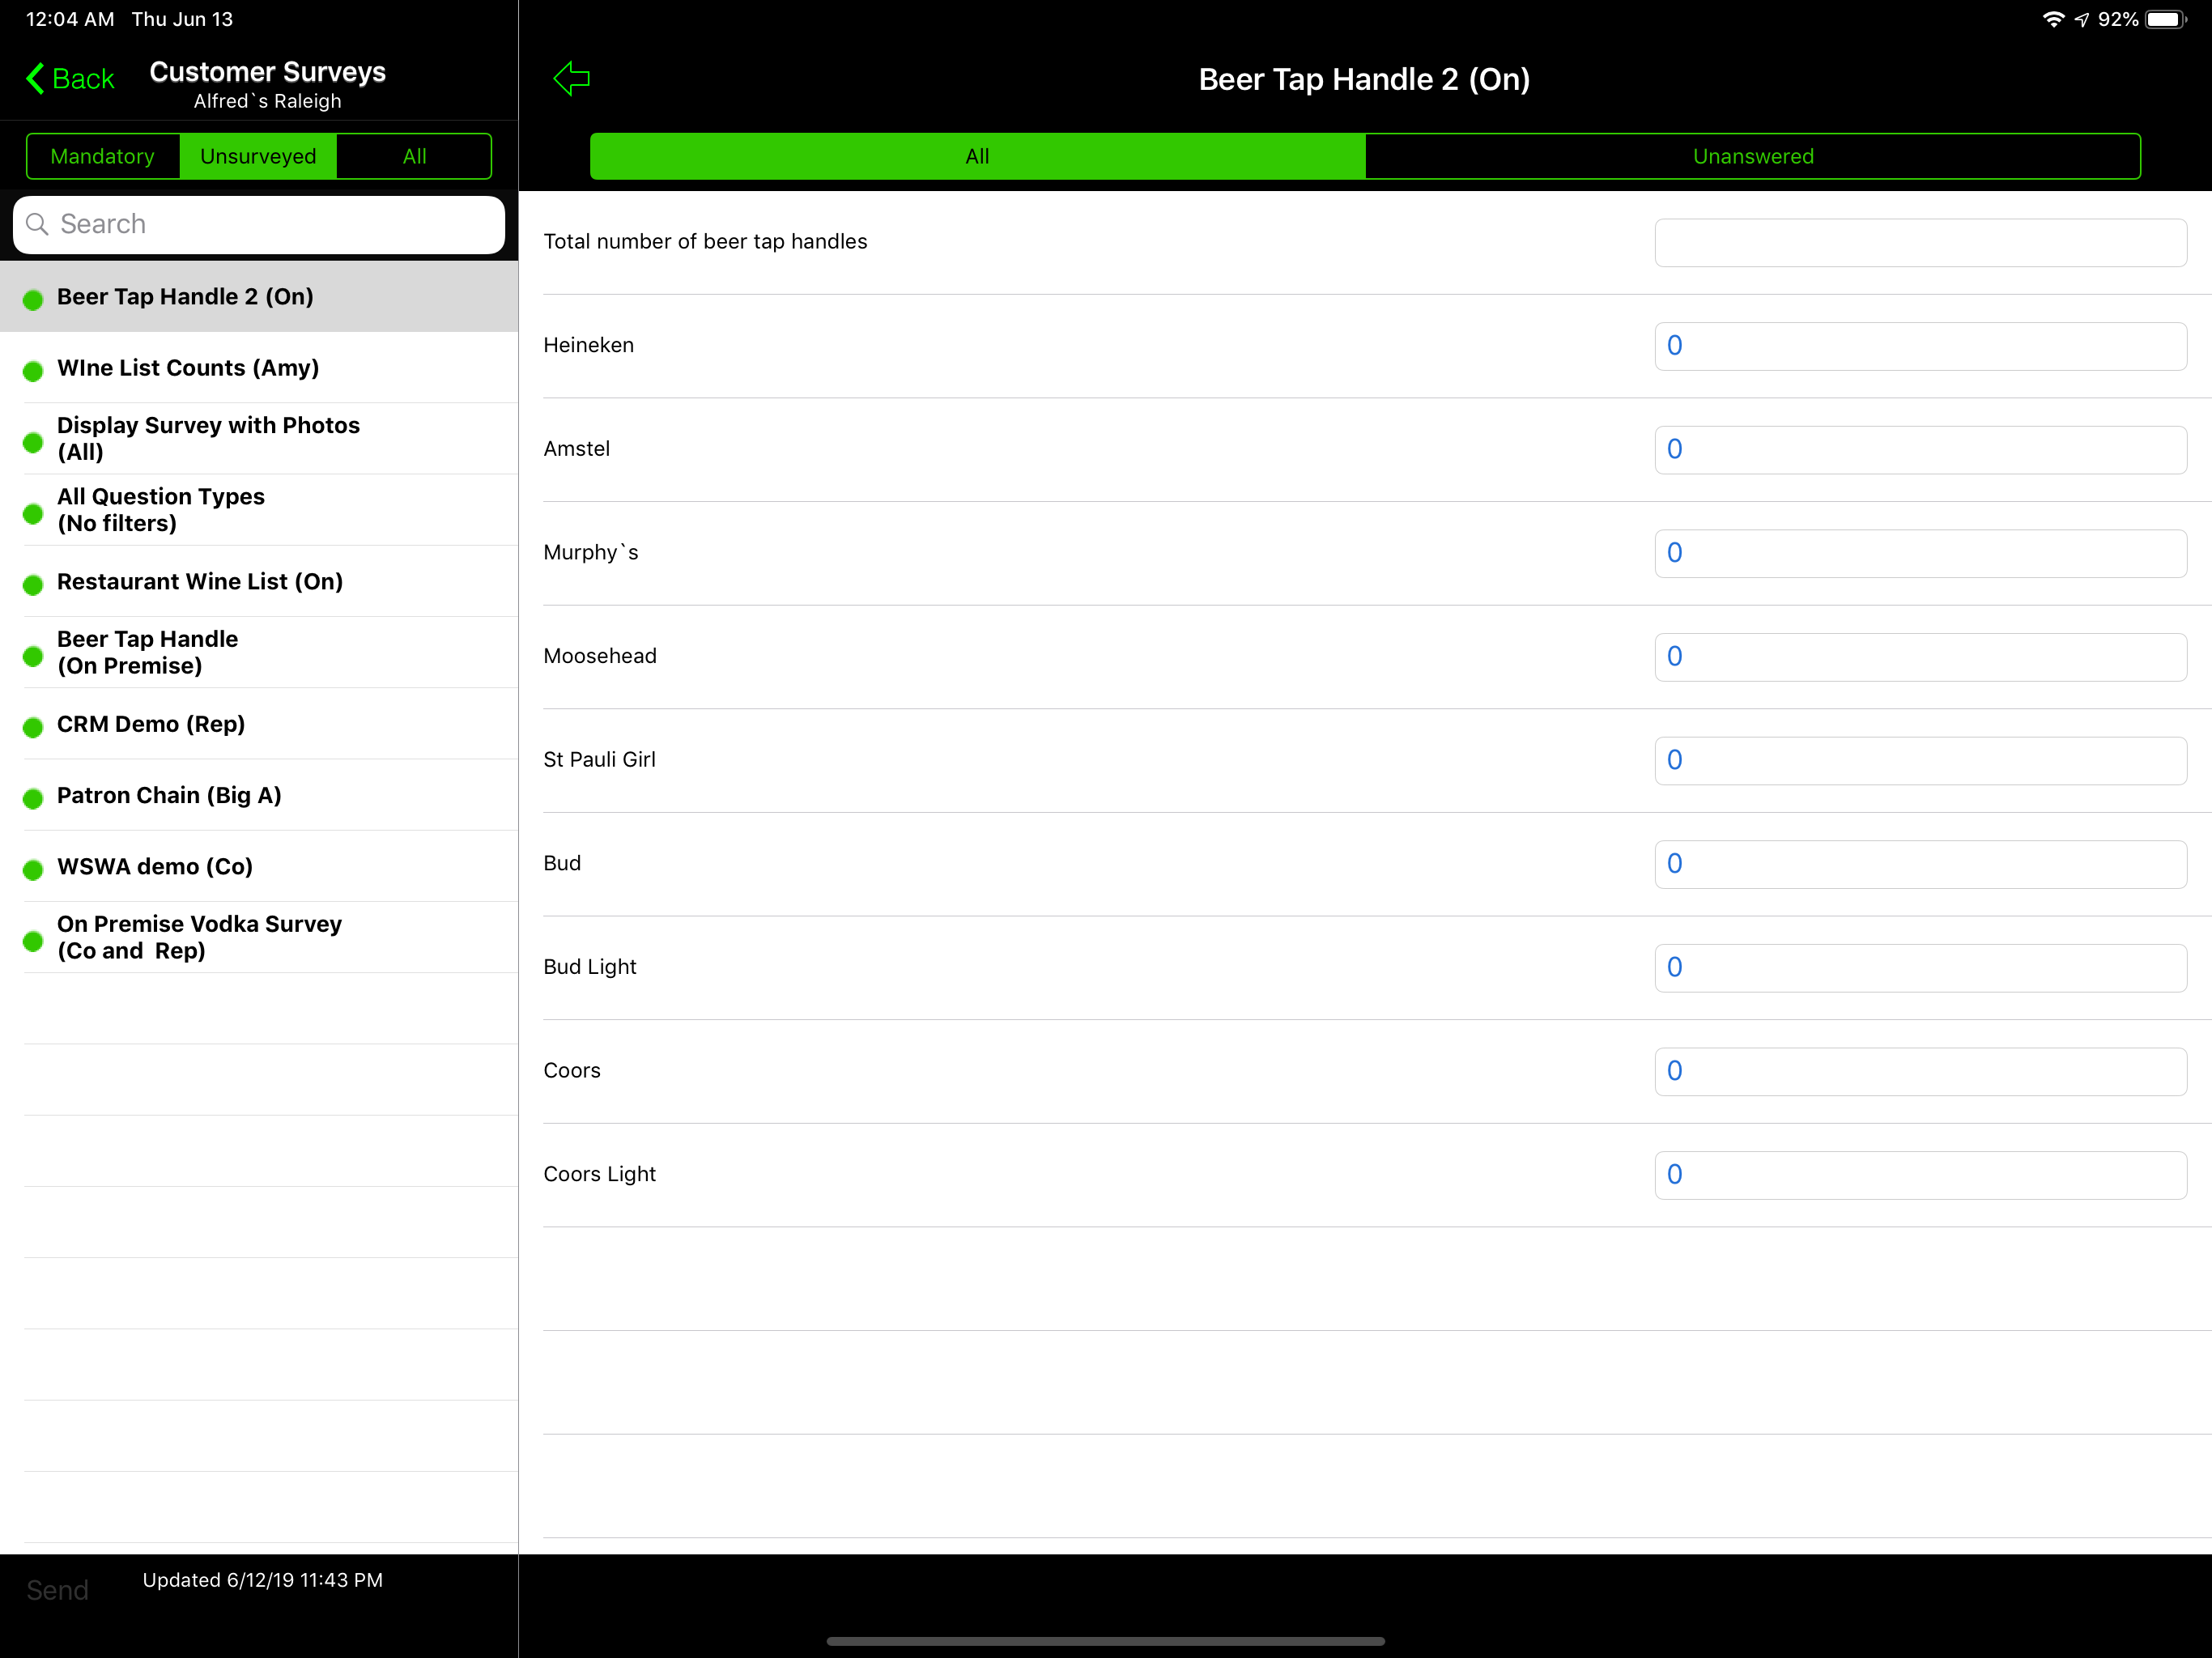Click the green status dot for Restaurant Wine List (On)

point(33,585)
